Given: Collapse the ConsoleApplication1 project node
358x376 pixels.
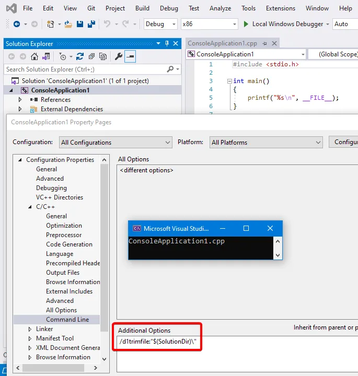Looking at the screenshot, I should tap(11, 90).
